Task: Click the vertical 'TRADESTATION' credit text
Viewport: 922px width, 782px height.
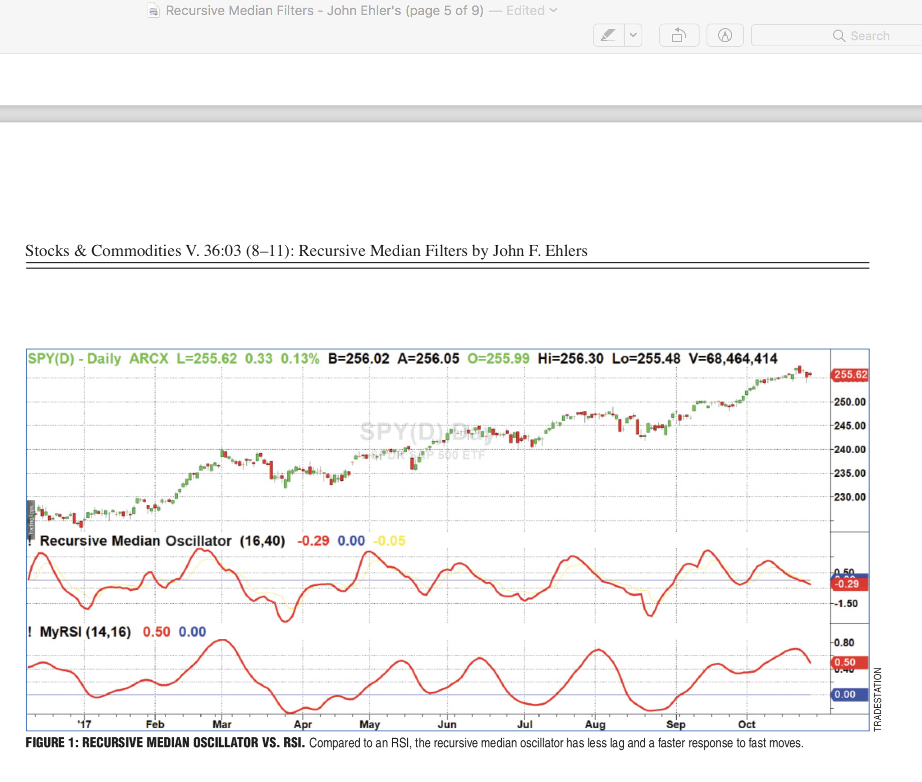Action: pyautogui.click(x=877, y=699)
